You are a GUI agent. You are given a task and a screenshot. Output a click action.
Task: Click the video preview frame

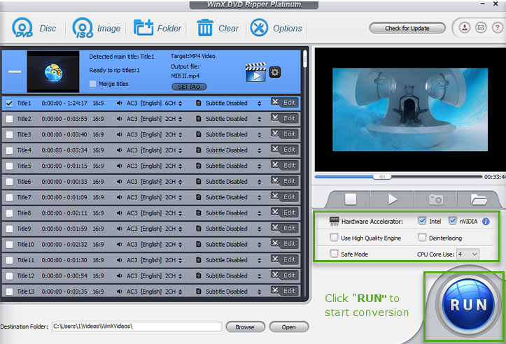tap(410, 109)
